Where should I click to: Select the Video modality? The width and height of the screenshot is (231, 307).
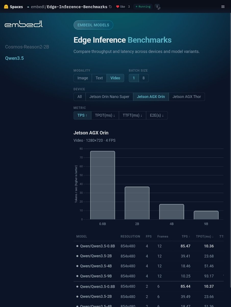point(115,78)
